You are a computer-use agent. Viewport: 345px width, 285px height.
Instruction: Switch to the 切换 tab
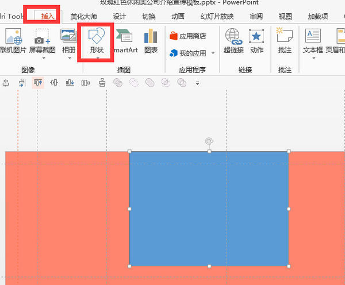(149, 17)
